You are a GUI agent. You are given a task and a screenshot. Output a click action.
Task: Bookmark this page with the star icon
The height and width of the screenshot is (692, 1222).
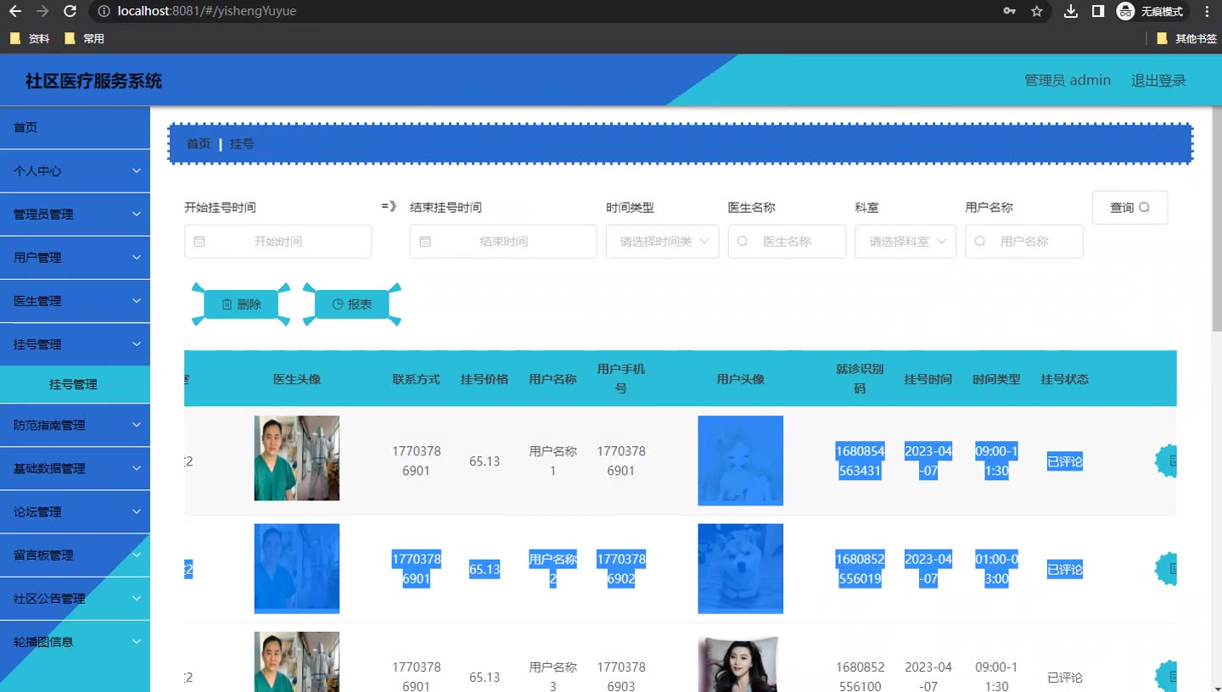pyautogui.click(x=1036, y=12)
